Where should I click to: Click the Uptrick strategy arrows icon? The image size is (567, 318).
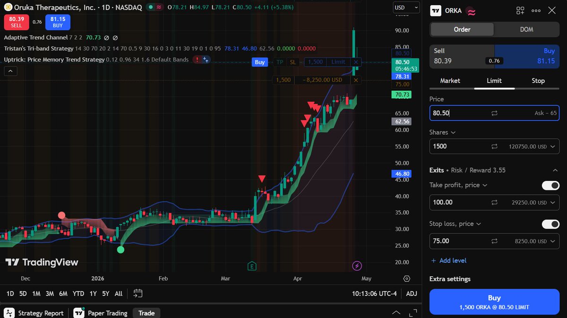pos(206,60)
